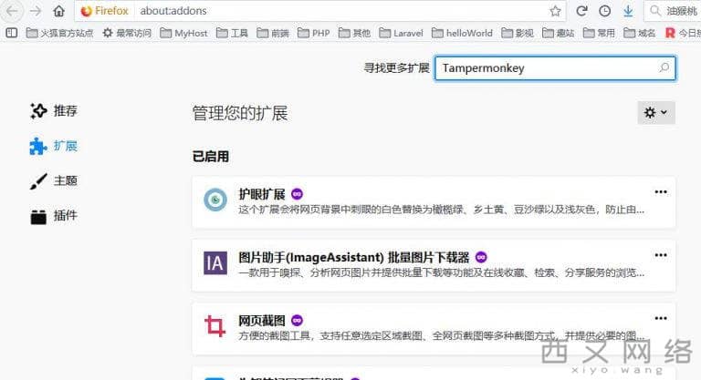Bookmark this page with the star icon
This screenshot has height=380, width=701.
click(555, 11)
